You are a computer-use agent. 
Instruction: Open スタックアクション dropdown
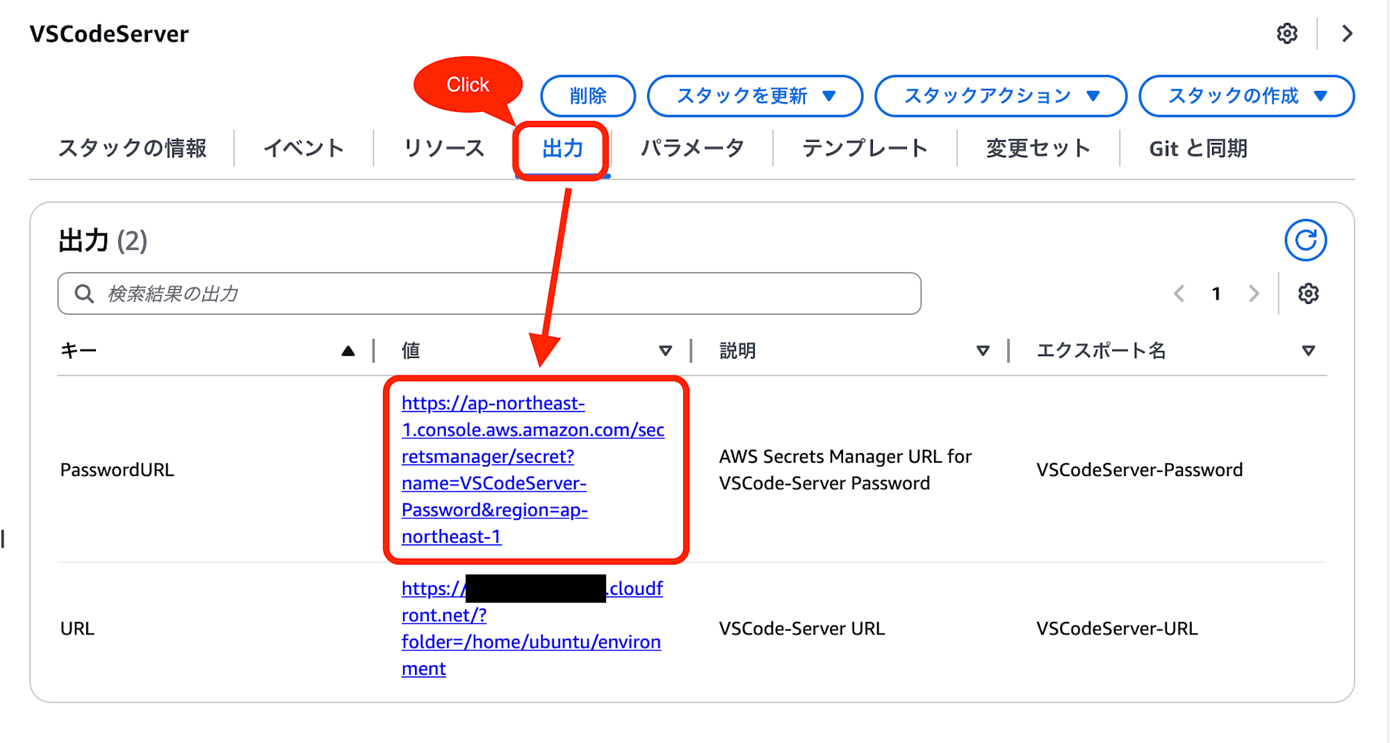(1000, 96)
